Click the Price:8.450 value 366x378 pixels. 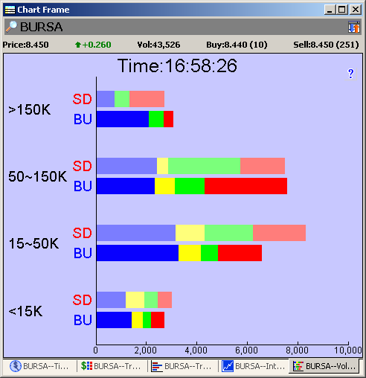26,45
